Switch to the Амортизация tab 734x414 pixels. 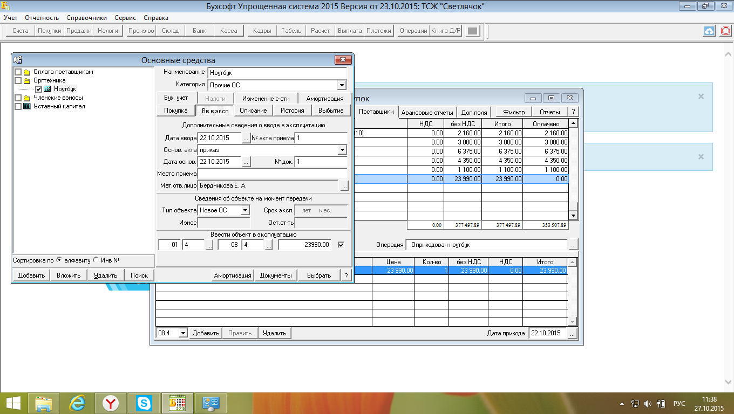coord(325,99)
